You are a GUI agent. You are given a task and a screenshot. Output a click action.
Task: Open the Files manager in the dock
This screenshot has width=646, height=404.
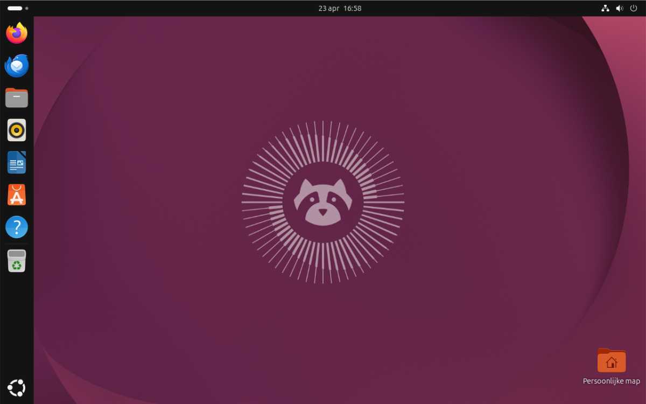(17, 98)
